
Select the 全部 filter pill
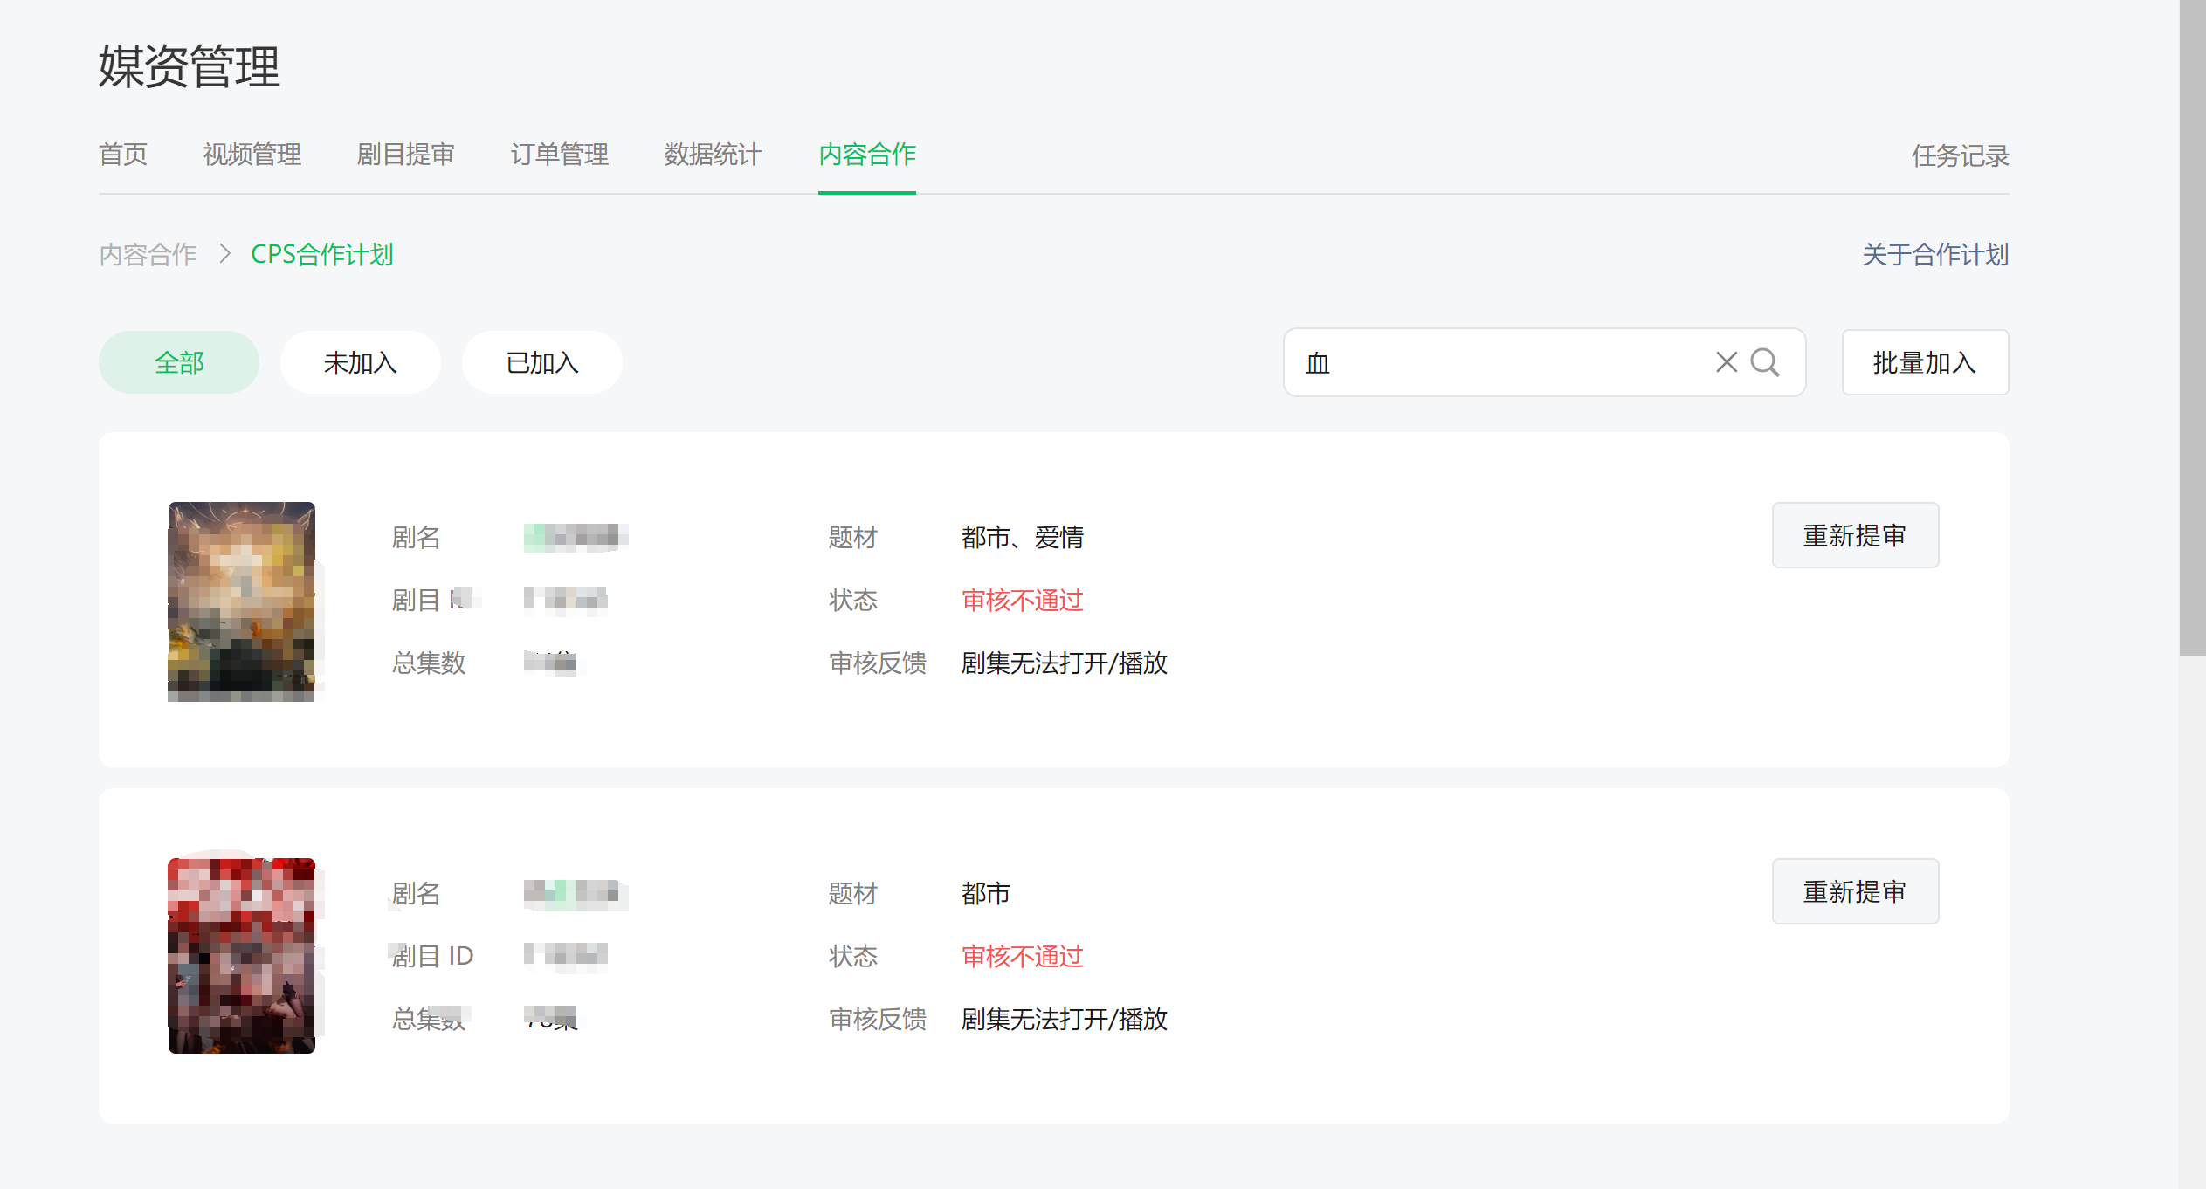178,362
